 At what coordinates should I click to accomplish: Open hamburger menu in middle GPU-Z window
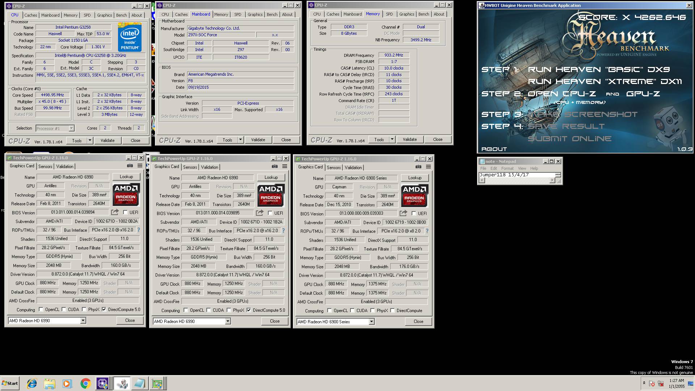285,167
